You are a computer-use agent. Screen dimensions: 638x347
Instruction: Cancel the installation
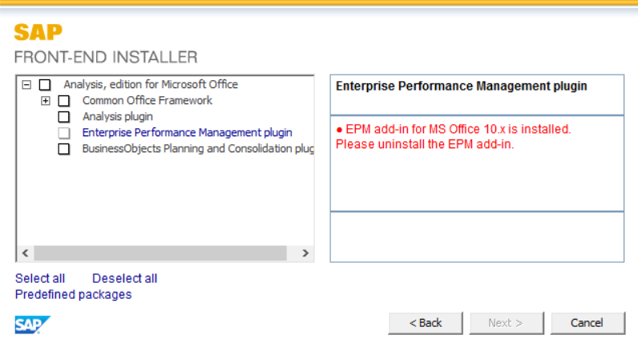click(588, 323)
